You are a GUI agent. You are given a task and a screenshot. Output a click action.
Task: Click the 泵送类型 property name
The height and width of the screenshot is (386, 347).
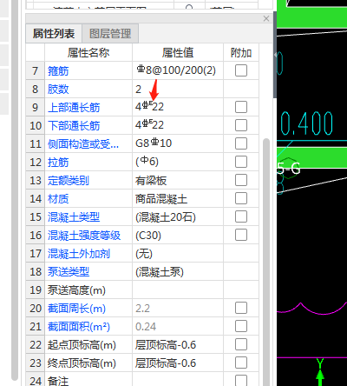(x=69, y=271)
